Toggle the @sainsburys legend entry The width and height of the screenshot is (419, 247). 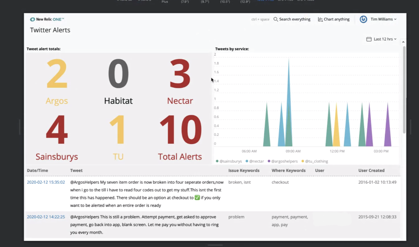(229, 161)
